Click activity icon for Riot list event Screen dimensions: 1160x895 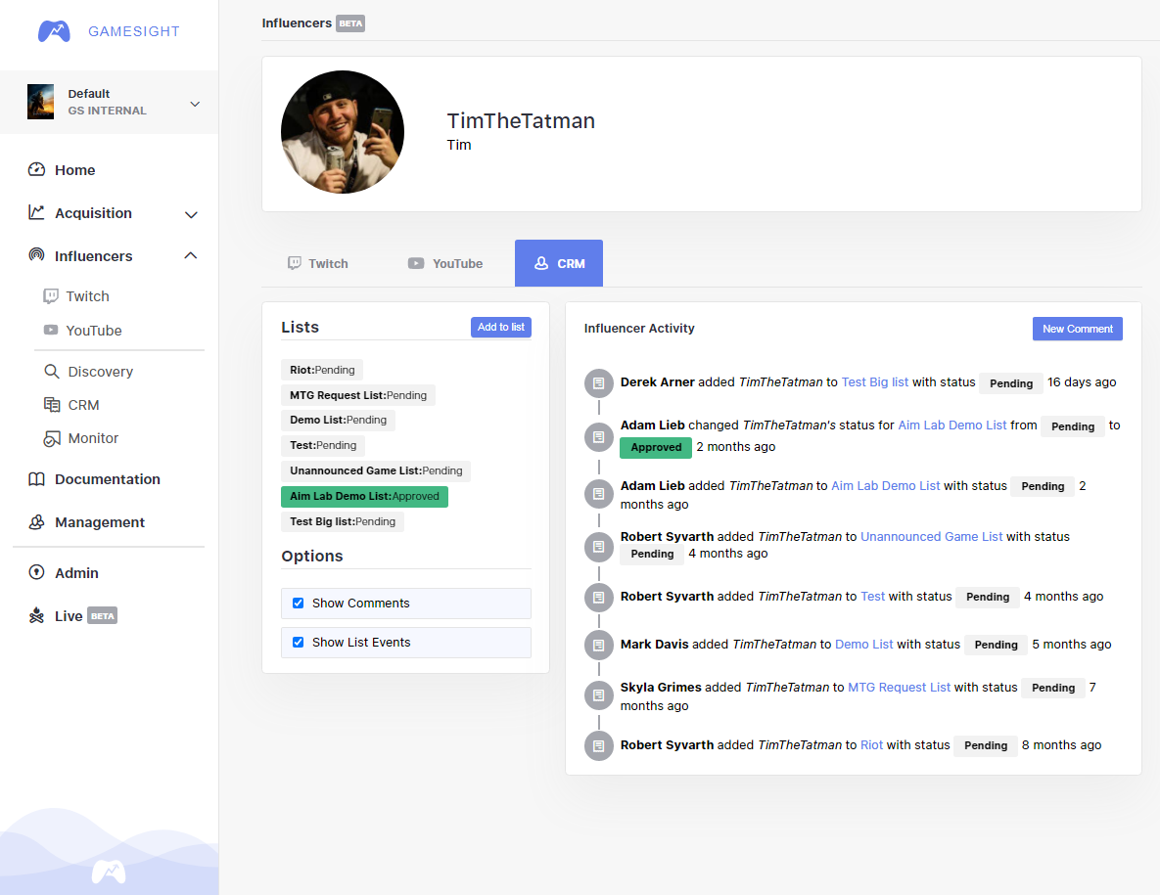tap(598, 745)
